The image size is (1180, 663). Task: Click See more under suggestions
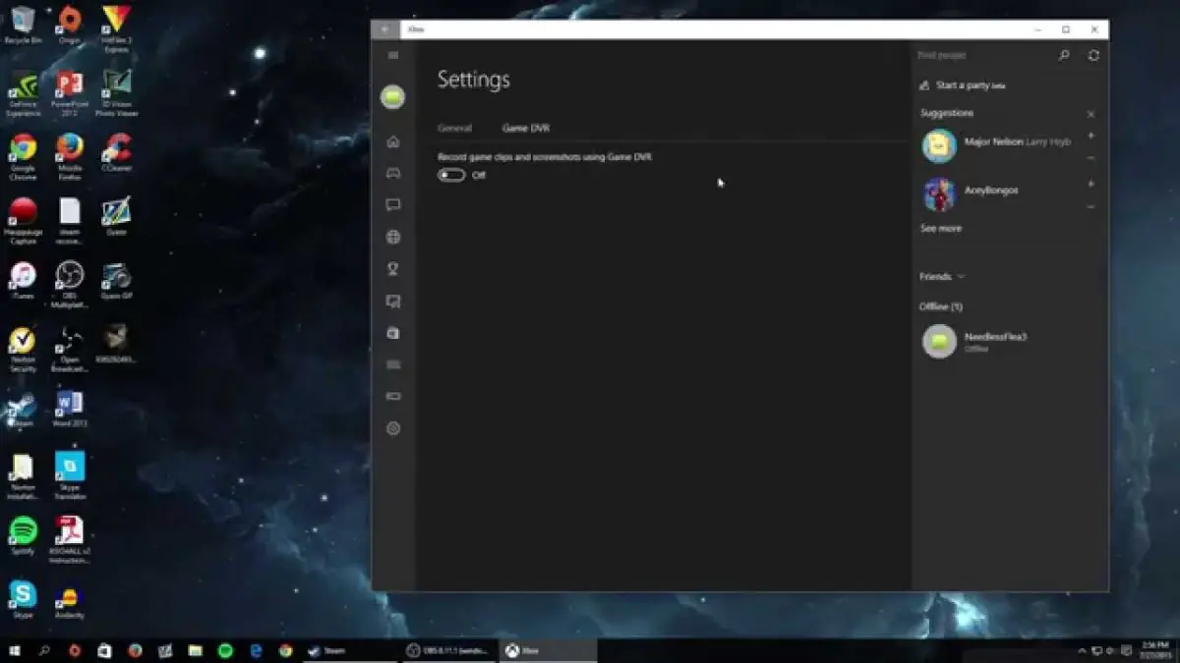tap(941, 228)
